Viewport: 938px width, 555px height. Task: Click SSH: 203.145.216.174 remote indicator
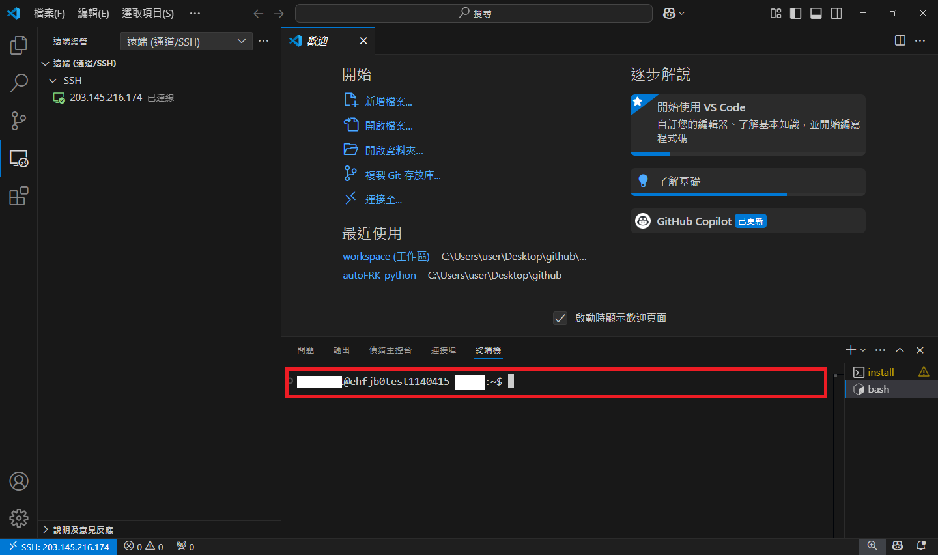59,547
